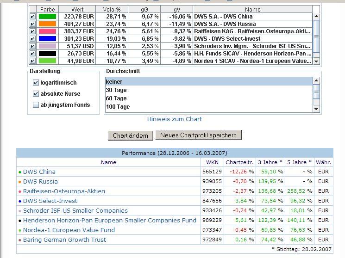Click the Chart ändern button
Viewport: 345px width, 258px height.
pos(131,135)
